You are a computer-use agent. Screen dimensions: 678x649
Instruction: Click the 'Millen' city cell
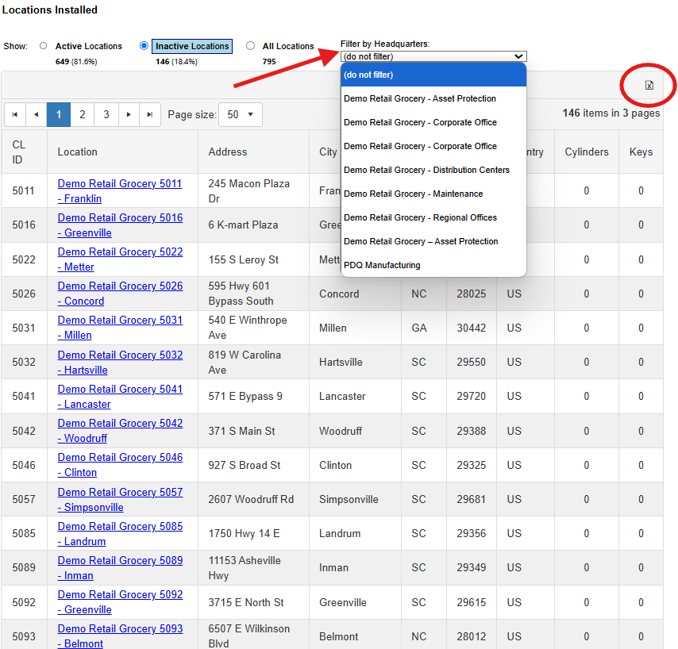(355, 328)
